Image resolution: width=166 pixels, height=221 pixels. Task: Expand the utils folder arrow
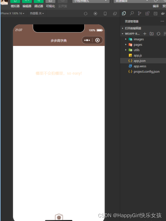coord(126,50)
